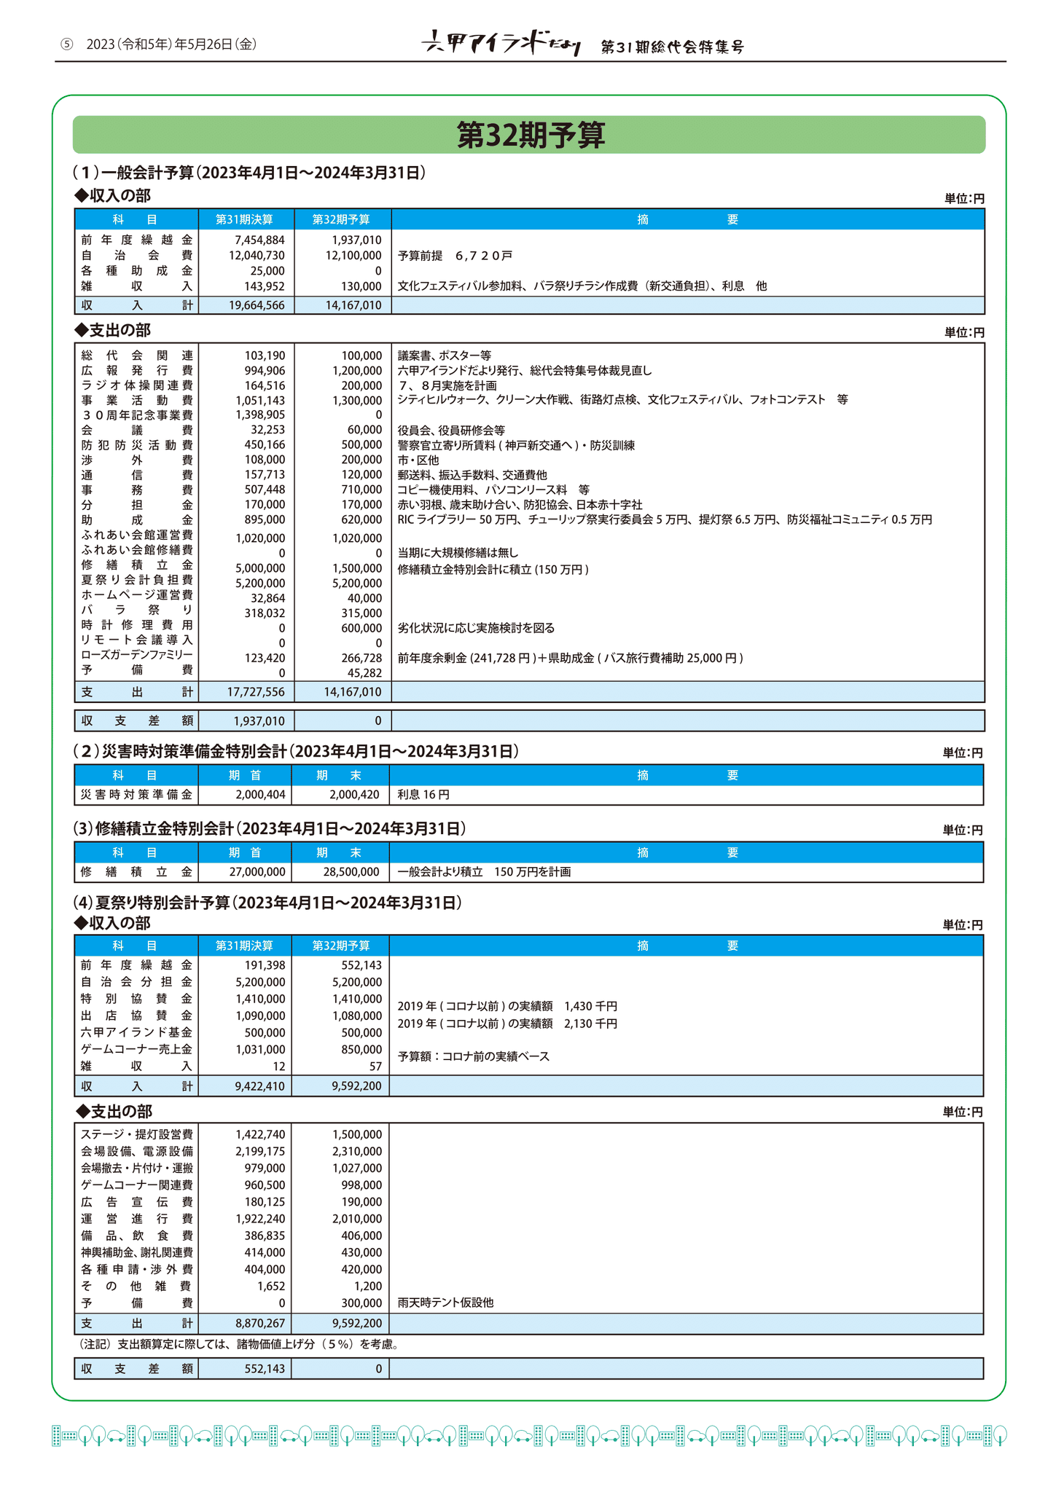Click the 渉外費 note 市・区他
Screen dimensions: 1056x1492
pyautogui.click(x=418, y=460)
